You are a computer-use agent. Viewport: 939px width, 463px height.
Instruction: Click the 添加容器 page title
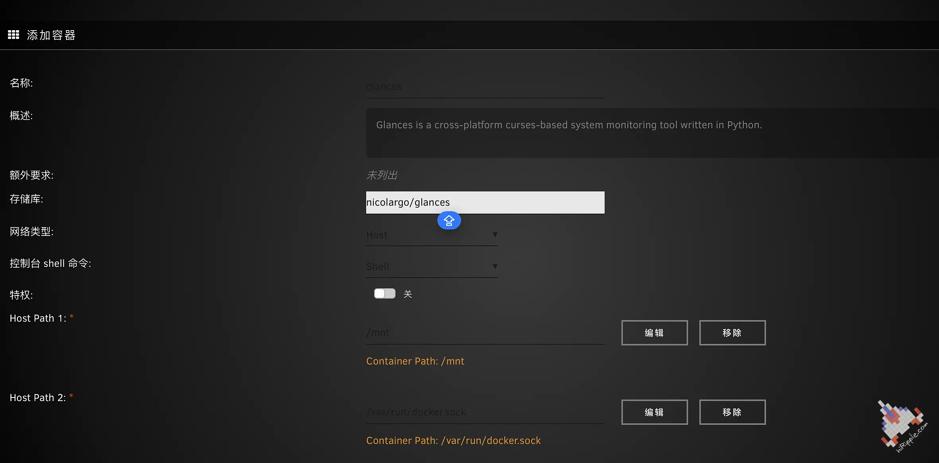point(51,35)
